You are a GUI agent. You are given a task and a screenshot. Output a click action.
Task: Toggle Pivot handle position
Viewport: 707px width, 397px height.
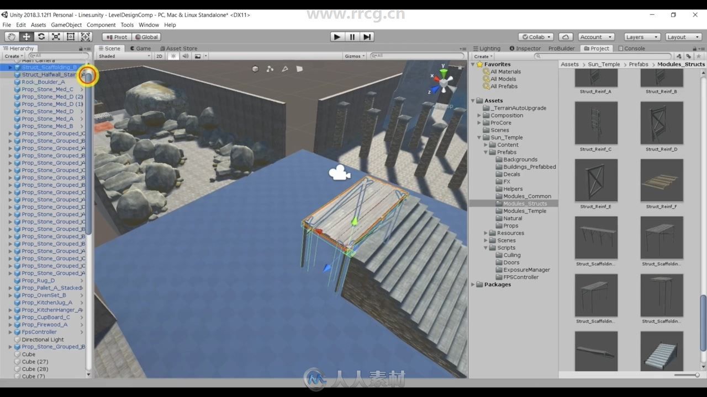(x=117, y=37)
